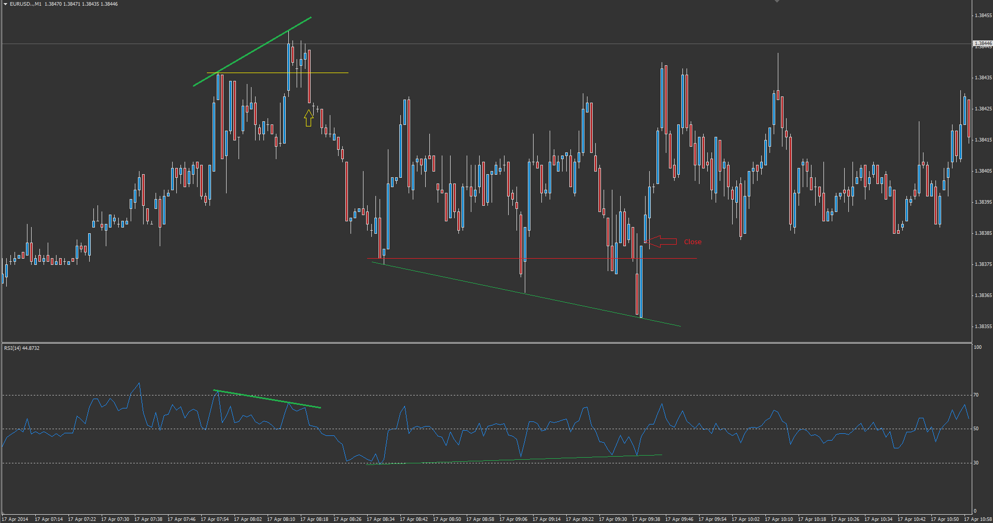Click the '17 Apr 10:50' time label
This screenshot has width=993, height=523.
945,519
